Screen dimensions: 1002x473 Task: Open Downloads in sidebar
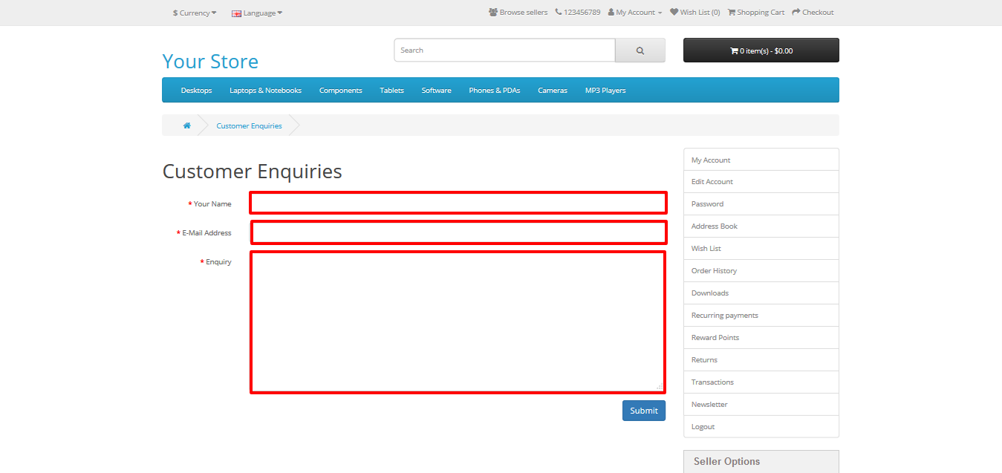tap(761, 293)
